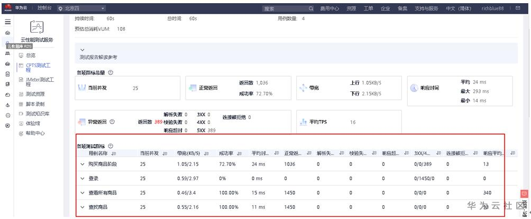Click the 0.46/3.4 bandwidth cell for 查看所有商品

[x=187, y=193]
